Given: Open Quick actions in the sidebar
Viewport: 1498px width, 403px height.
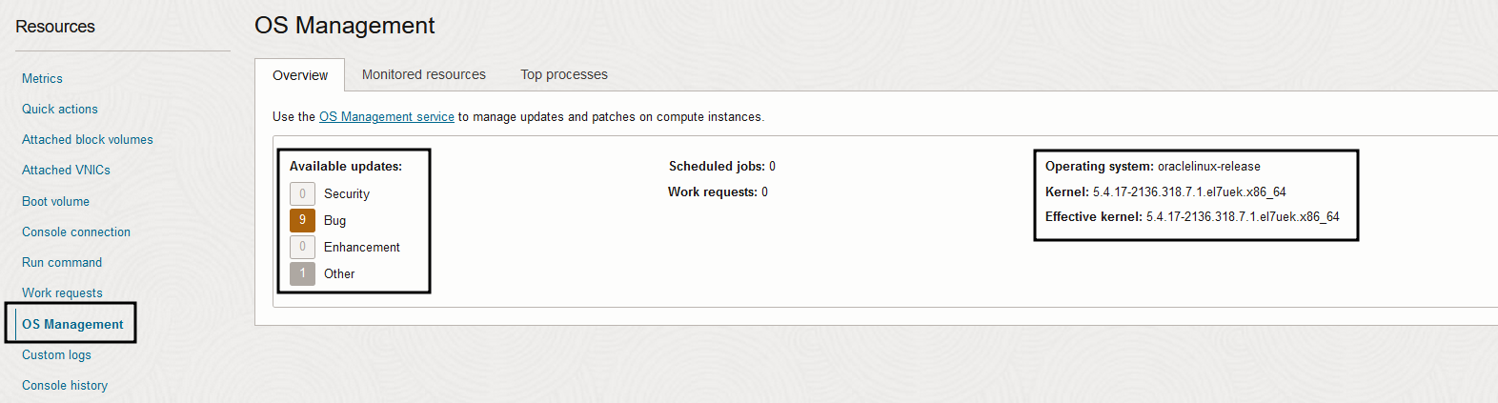Looking at the screenshot, I should click(59, 110).
